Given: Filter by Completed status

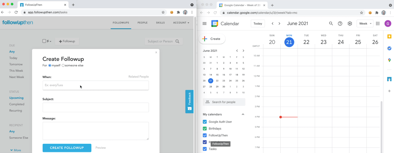Looking at the screenshot, I should click(17, 104).
